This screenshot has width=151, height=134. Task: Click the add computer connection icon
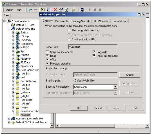[82, 10]
